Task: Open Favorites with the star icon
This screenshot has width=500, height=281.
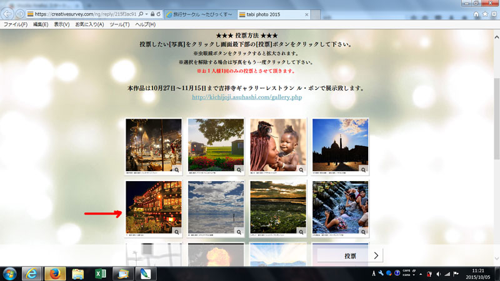Action: 485,14
